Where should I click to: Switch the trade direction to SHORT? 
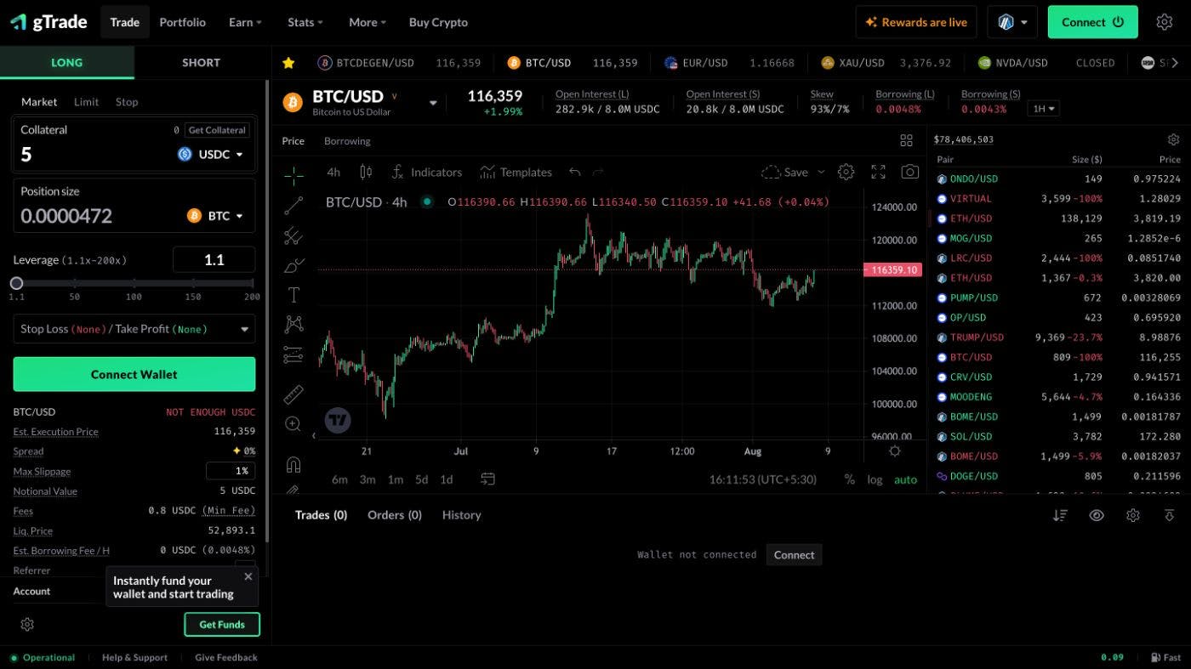[x=200, y=62]
